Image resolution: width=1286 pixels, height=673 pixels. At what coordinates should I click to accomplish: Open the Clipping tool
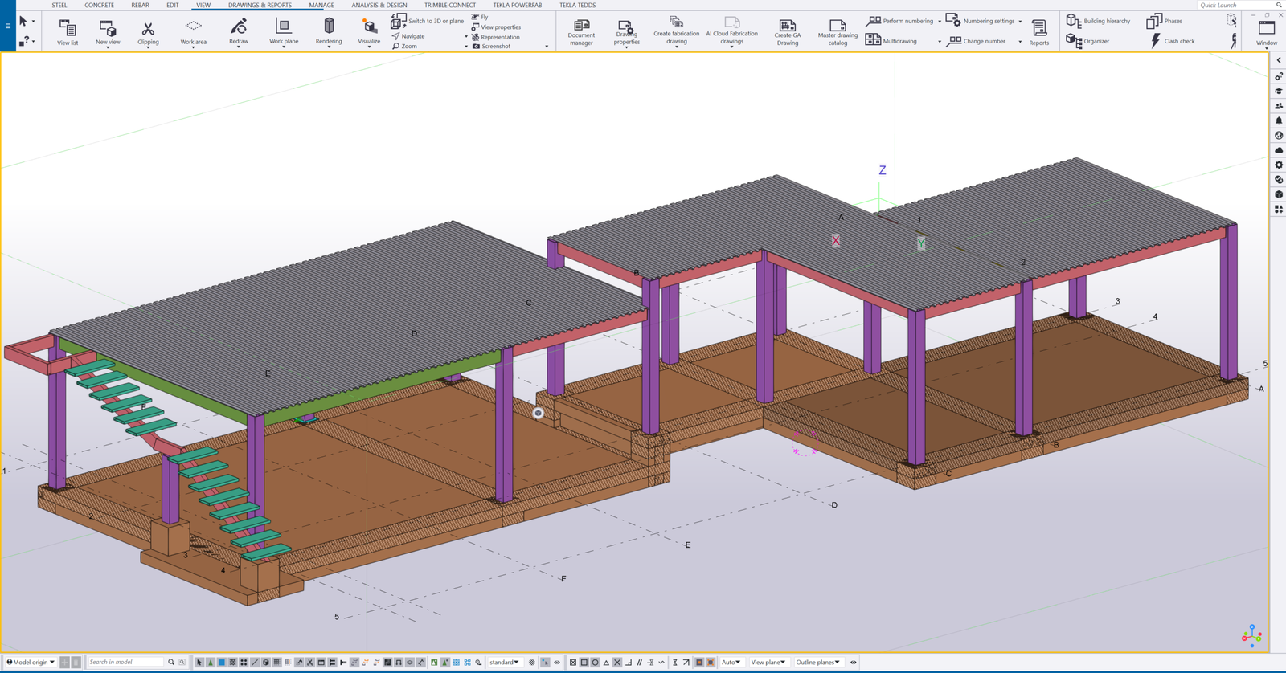148,31
